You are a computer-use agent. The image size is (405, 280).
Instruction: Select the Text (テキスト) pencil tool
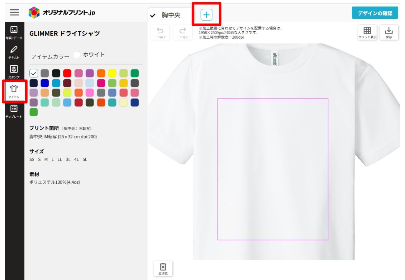14,52
